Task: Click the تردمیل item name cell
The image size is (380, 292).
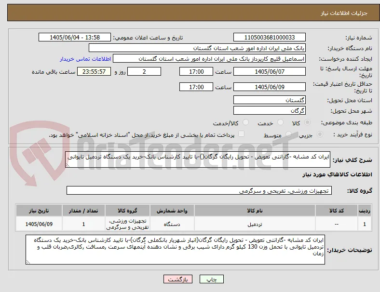Action: (255, 224)
